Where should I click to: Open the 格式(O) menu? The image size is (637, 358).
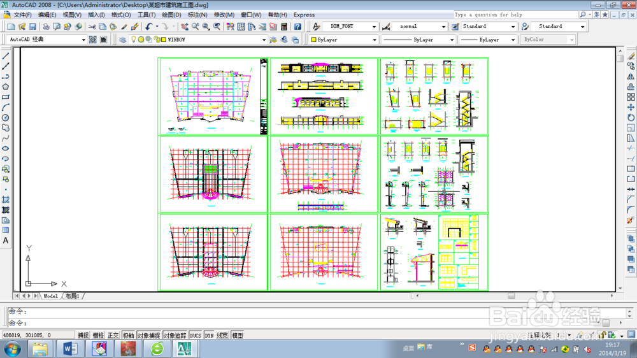tap(121, 15)
